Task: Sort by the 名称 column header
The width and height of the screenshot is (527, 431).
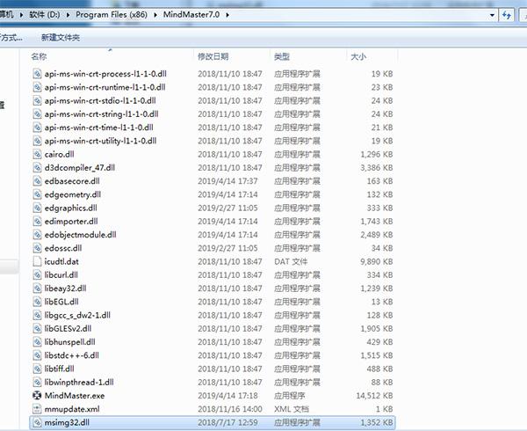Action: 39,56
